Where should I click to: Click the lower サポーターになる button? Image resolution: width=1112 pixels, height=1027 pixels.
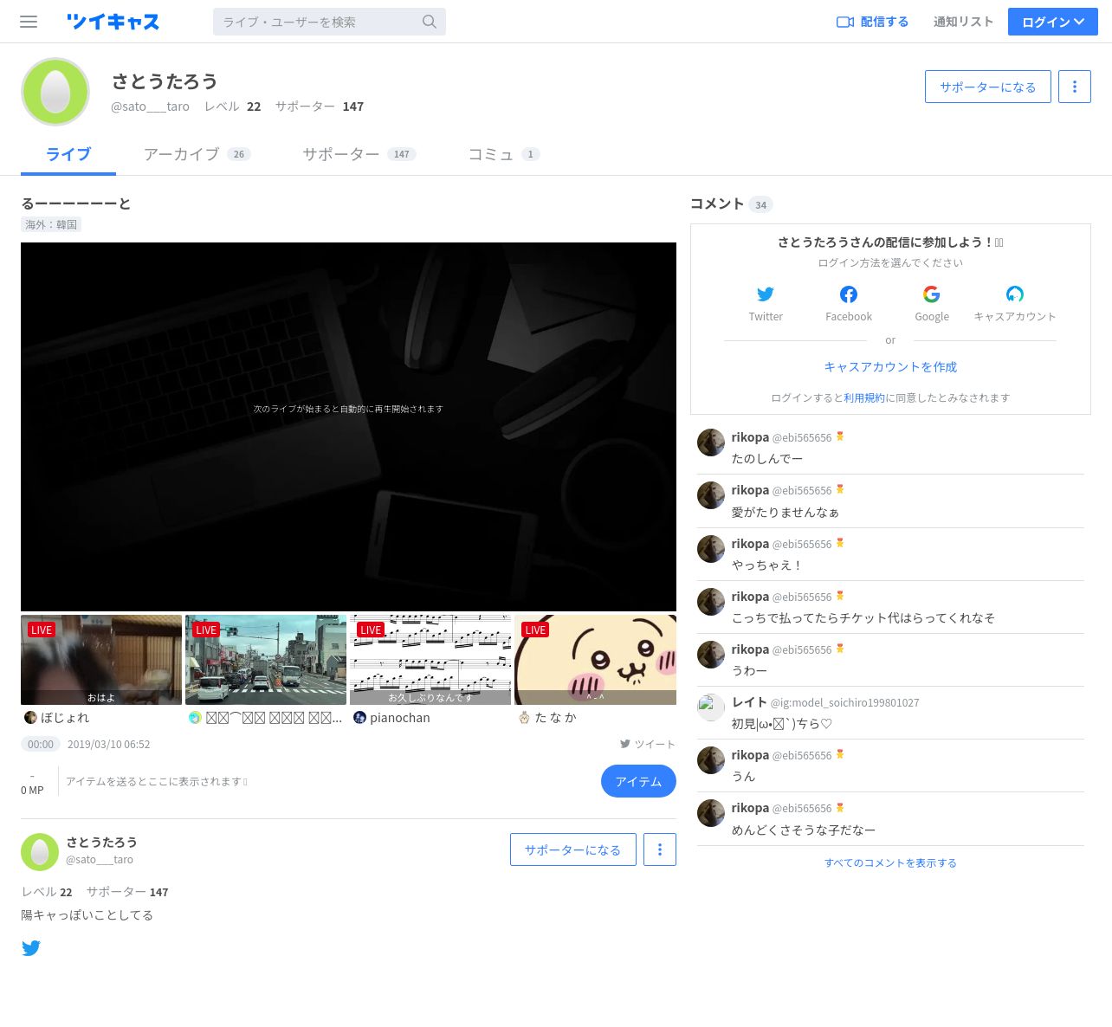tap(573, 849)
